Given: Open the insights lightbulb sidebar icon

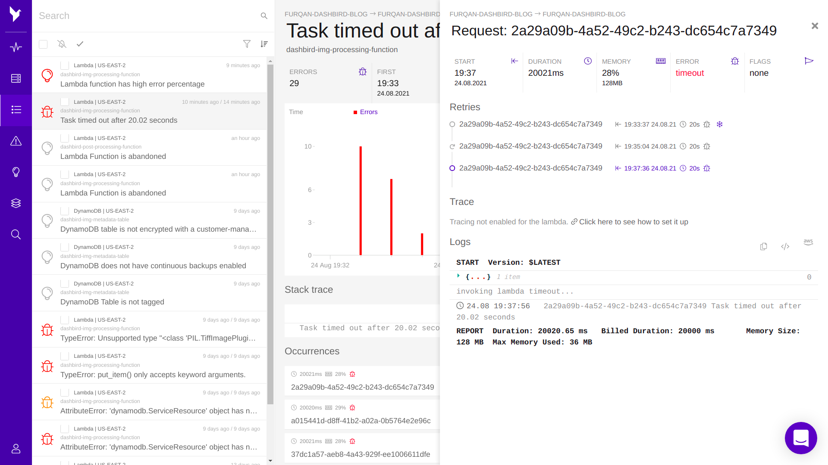Looking at the screenshot, I should [16, 172].
